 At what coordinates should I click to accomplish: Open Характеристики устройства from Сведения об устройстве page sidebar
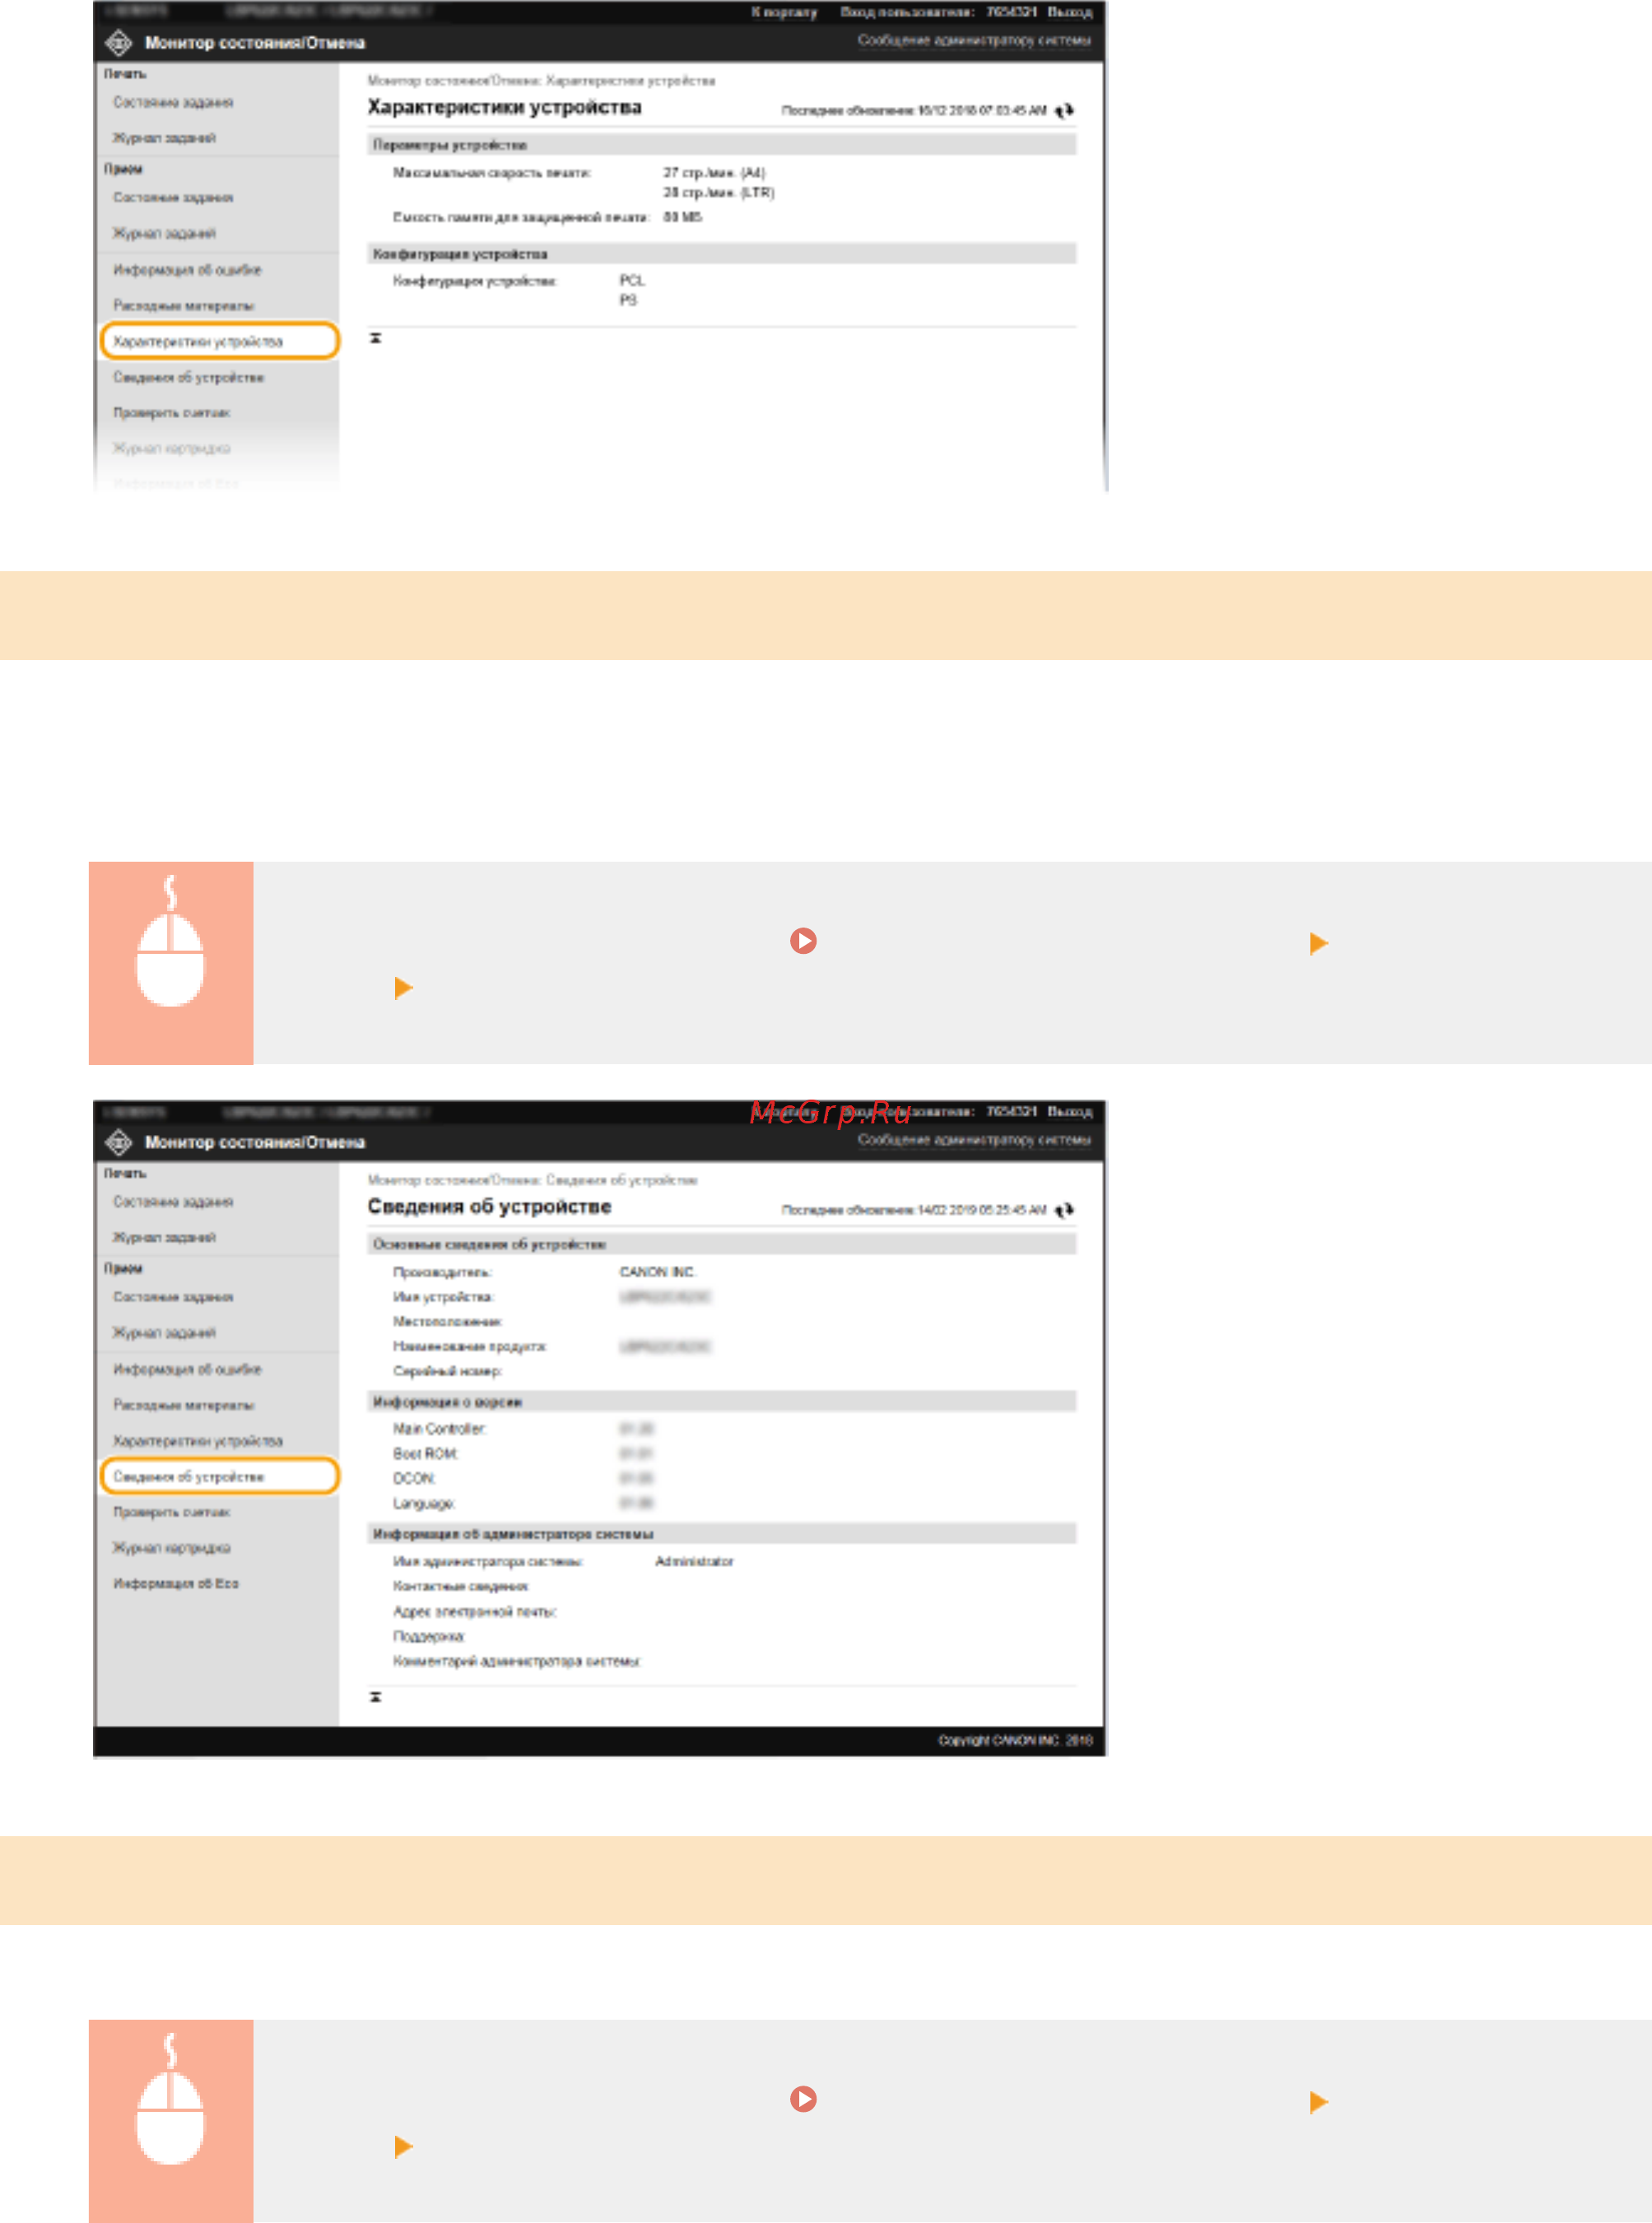198,1441
